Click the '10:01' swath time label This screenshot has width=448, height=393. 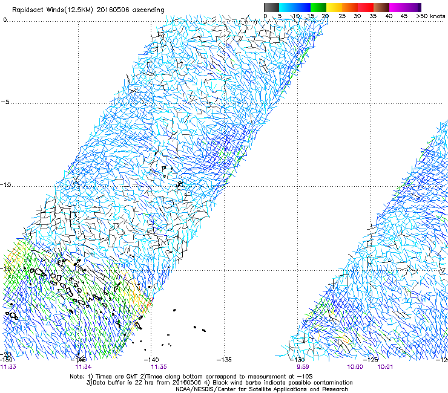(x=385, y=367)
